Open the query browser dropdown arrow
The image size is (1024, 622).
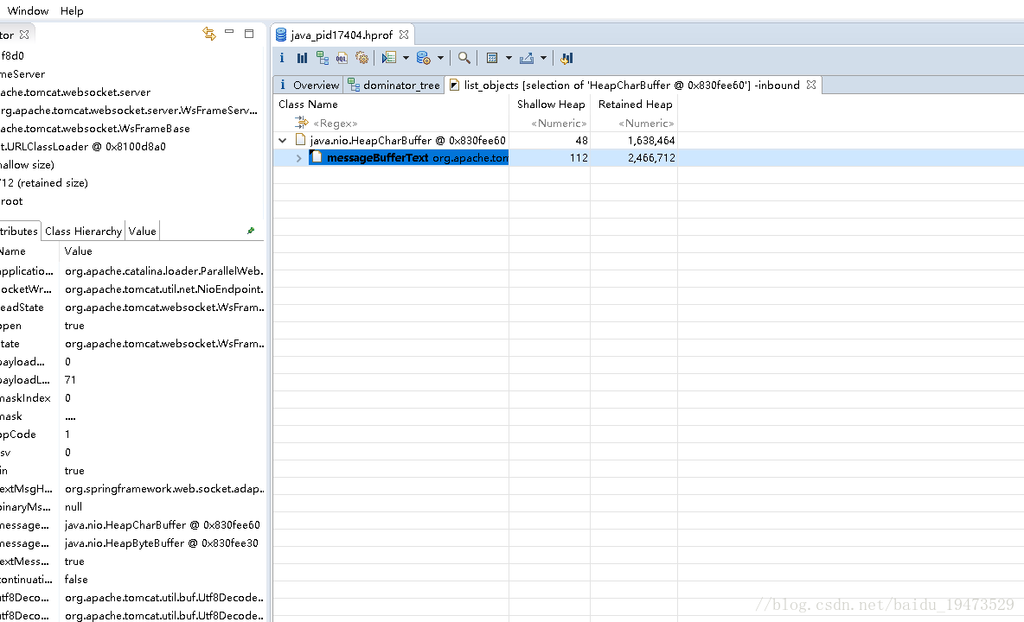click(440, 58)
